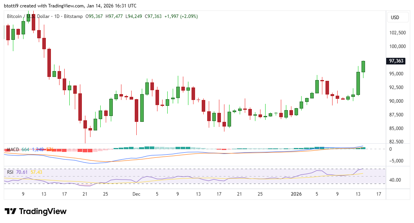Click the yellow RSI average value 57.43
The height and width of the screenshot is (223, 414).
(x=36, y=172)
